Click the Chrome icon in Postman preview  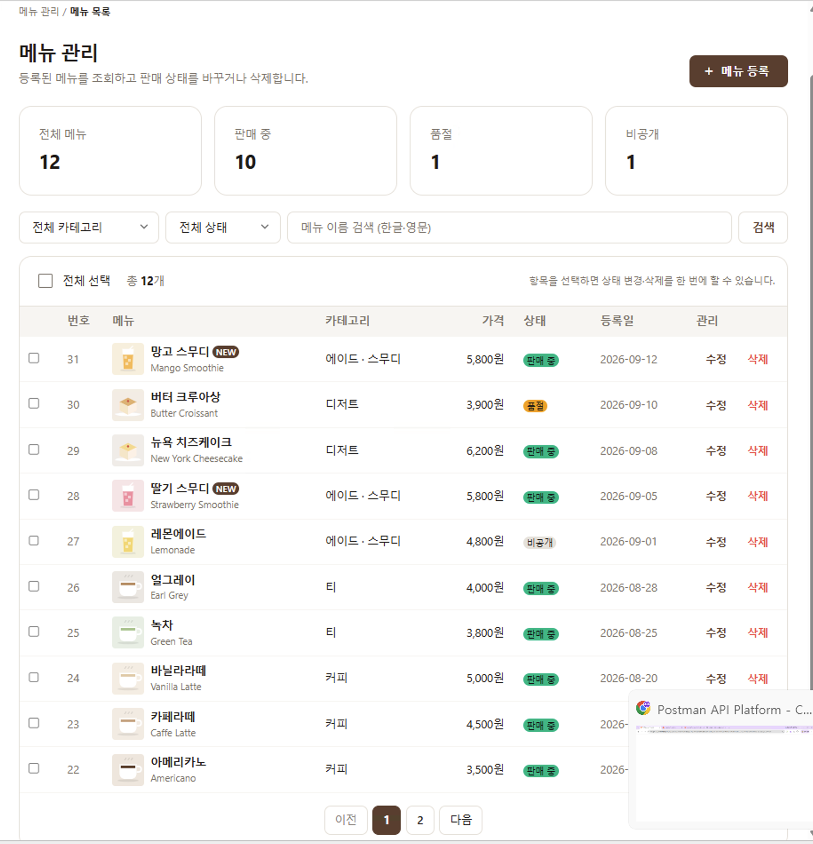(643, 708)
